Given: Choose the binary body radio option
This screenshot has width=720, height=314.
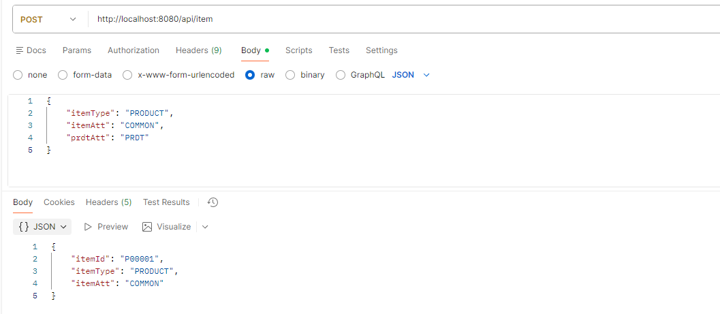Looking at the screenshot, I should [x=290, y=75].
